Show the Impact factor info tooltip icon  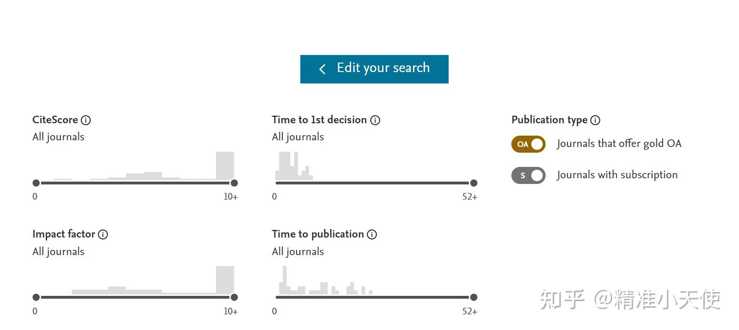pos(103,234)
